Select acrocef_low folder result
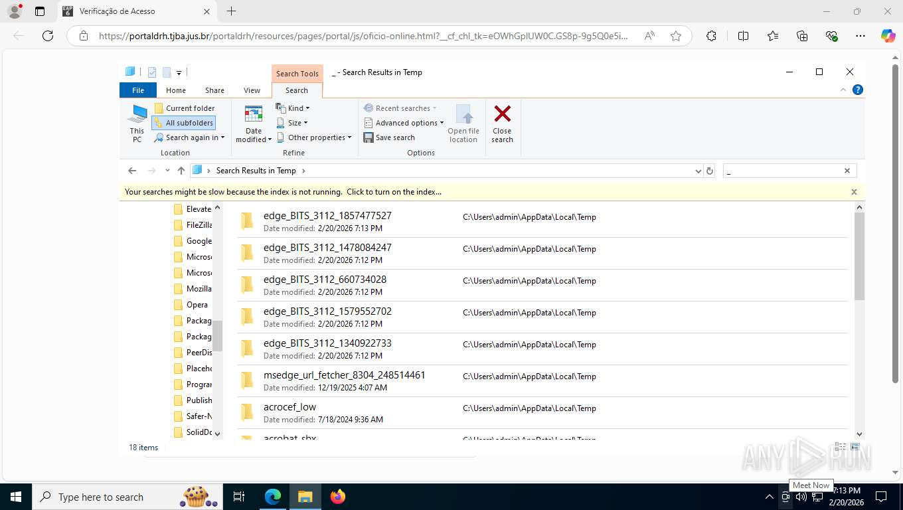 tap(542, 412)
